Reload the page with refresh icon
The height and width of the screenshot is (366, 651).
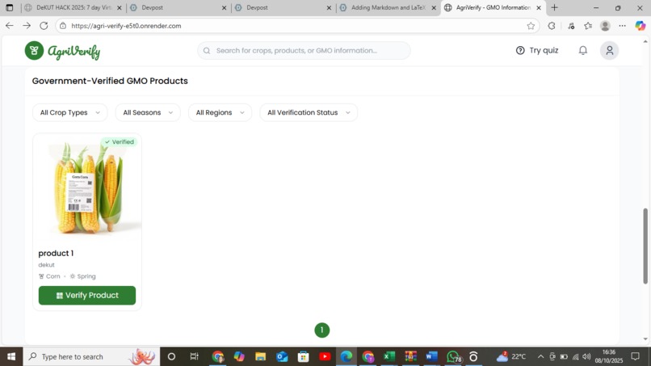[x=44, y=26]
